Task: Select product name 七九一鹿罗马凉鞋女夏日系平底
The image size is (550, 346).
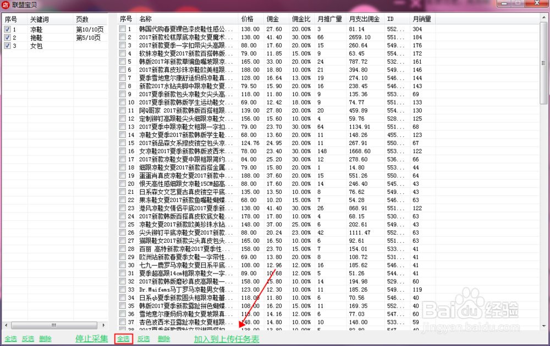Action: (x=185, y=265)
